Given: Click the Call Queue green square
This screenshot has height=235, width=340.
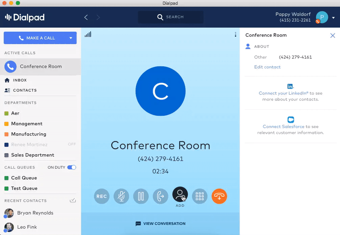Looking at the screenshot, I should (x=6, y=178).
